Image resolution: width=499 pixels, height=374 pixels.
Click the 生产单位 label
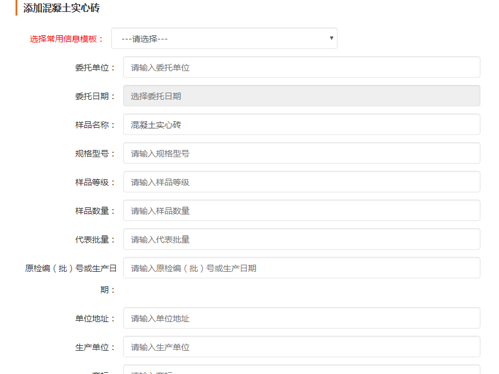click(95, 347)
